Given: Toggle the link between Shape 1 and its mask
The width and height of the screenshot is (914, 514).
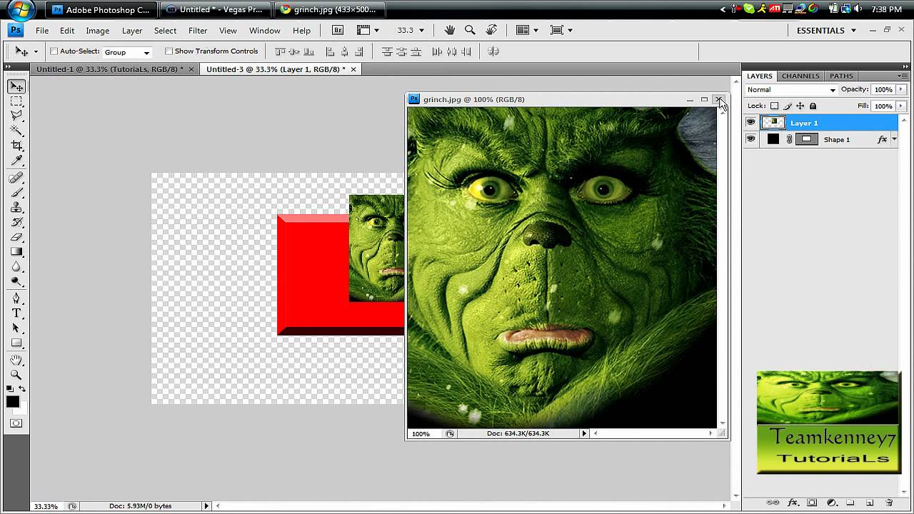Looking at the screenshot, I should pyautogui.click(x=789, y=139).
